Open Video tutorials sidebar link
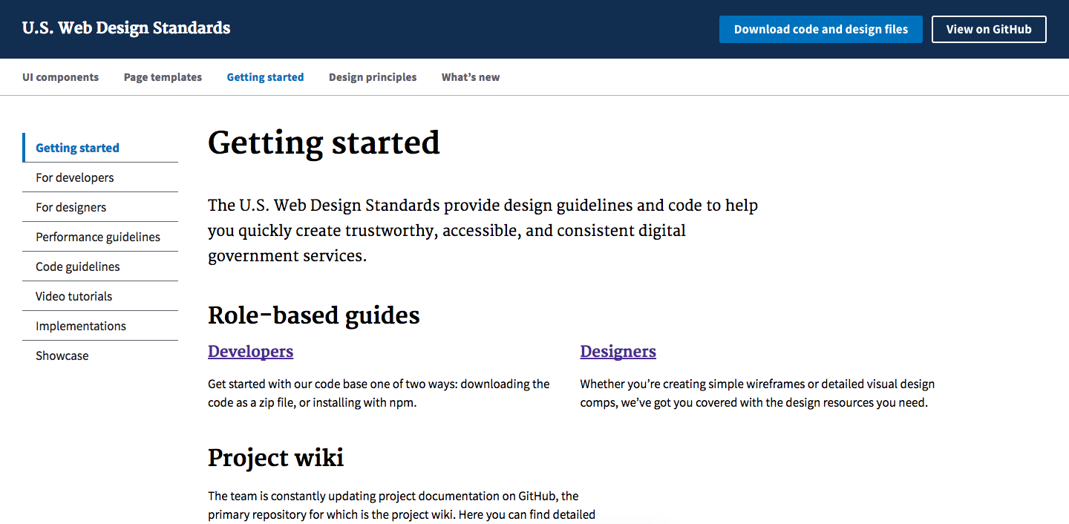The image size is (1069, 524). coord(100,296)
